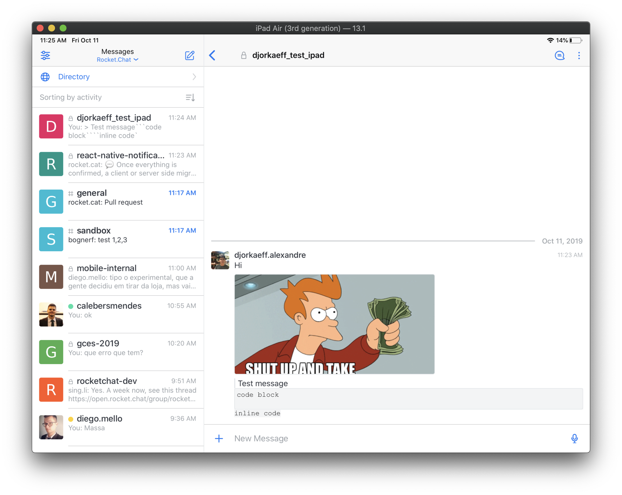This screenshot has height=495, width=622.
Task: Open the djorkaeff_test_ipad room title
Action: tap(288, 55)
